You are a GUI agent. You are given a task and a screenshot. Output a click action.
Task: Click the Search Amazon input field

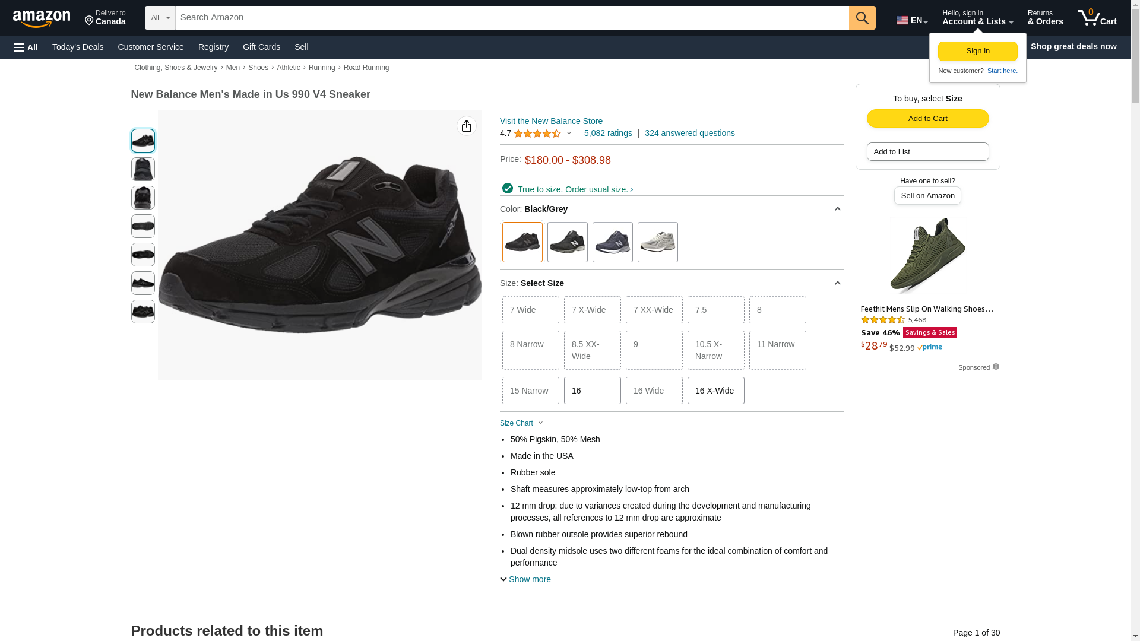pyautogui.click(x=511, y=18)
